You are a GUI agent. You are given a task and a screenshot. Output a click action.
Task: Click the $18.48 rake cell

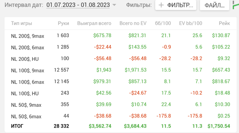tap(222, 93)
